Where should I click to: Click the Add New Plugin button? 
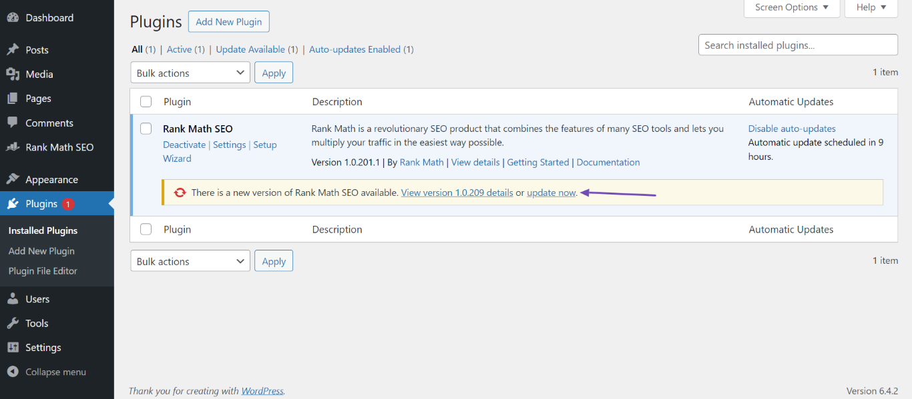click(229, 21)
